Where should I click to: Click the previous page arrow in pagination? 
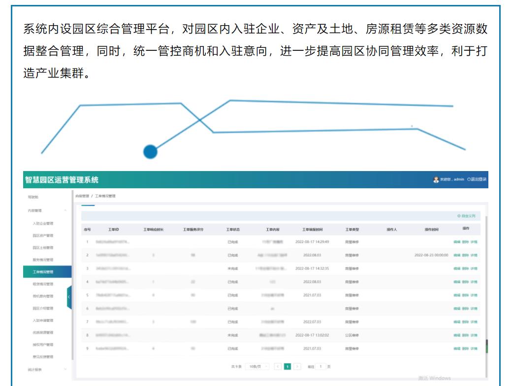[278, 366]
